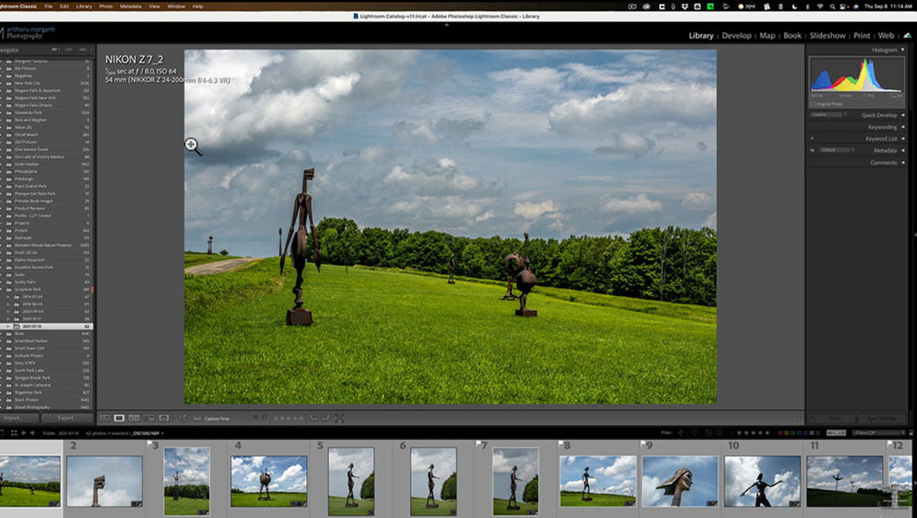Viewport: 917px width, 518px height.
Task: Open the Photo menu in menu bar
Action: click(105, 6)
